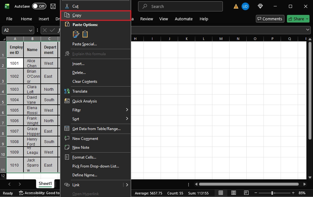The width and height of the screenshot is (313, 197).
Task: Click the warning triangle icon in title bar
Action: pos(236,6)
